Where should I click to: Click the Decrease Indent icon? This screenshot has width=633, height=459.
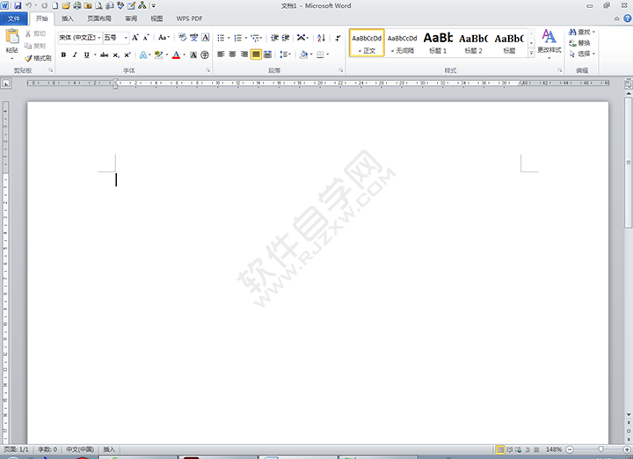pyautogui.click(x=274, y=38)
